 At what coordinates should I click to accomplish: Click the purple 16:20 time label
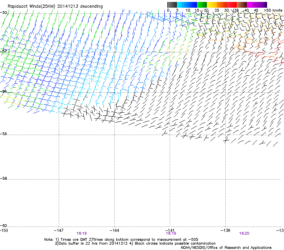[244, 233]
